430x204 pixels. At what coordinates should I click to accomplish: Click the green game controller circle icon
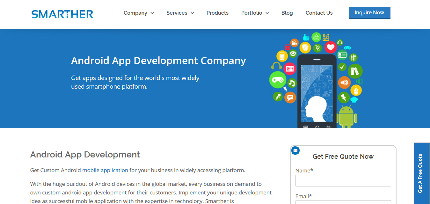click(x=278, y=80)
